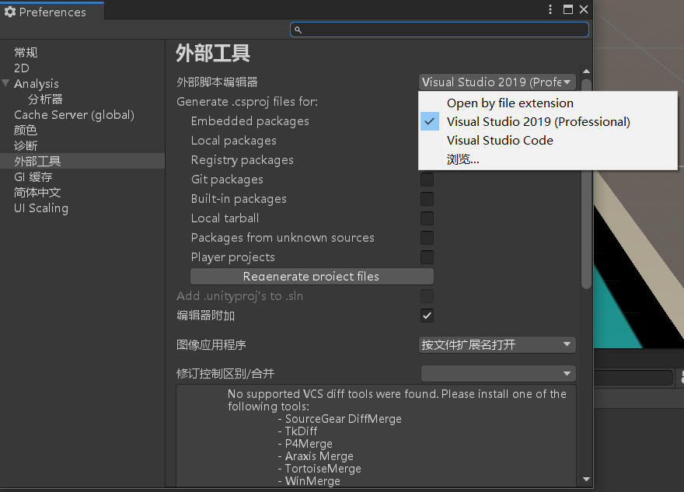684x492 pixels.
Task: Toggle Packages from unknown sources checkbox
Action: point(427,238)
